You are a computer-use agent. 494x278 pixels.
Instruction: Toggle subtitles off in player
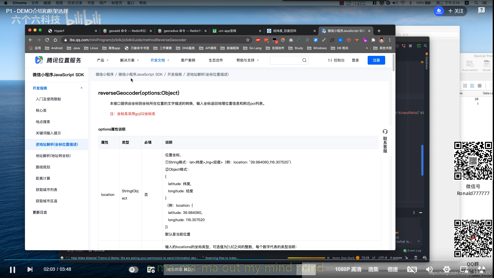point(412,269)
